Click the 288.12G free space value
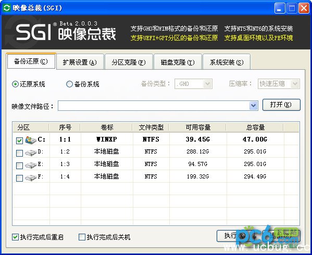The width and height of the screenshot is (312, 255). (198, 151)
